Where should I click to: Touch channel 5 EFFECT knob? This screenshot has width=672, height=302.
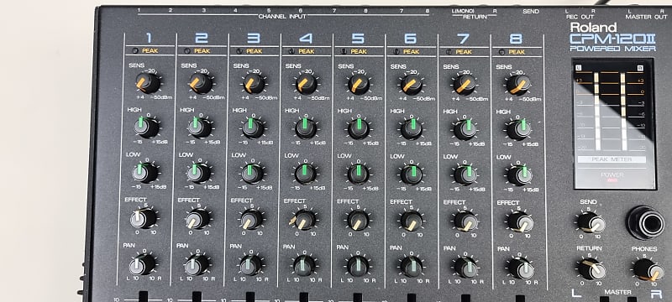[x=358, y=220]
